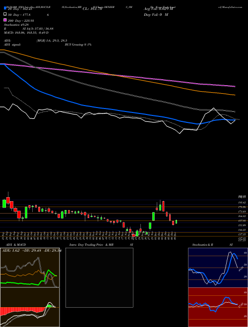Click the 'ADX signal:' label
The width and height of the screenshot is (248, 327).
pyautogui.click(x=12, y=45)
